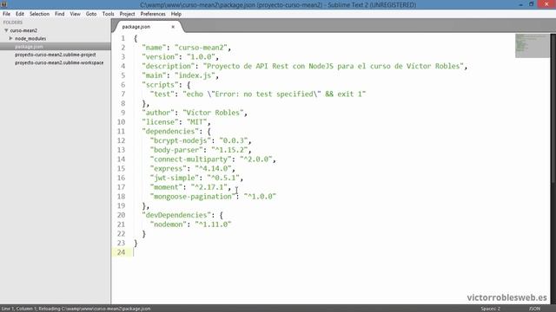This screenshot has height=312, width=556.
Task: Click the description text about API Rest
Action: pos(334,66)
